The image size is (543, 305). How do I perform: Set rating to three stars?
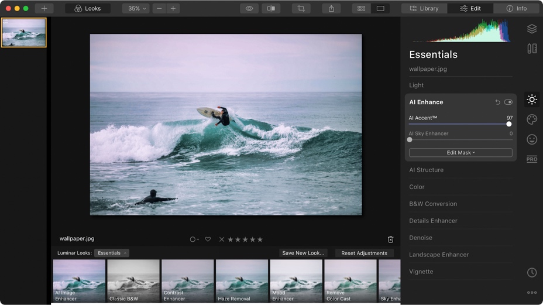click(x=245, y=239)
